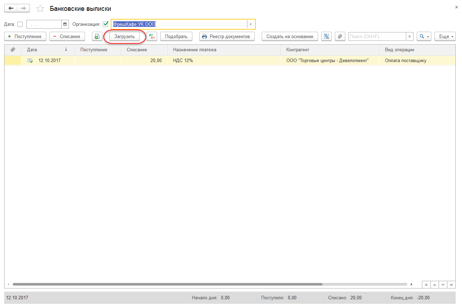Expand the Организация dropdown list

point(251,24)
